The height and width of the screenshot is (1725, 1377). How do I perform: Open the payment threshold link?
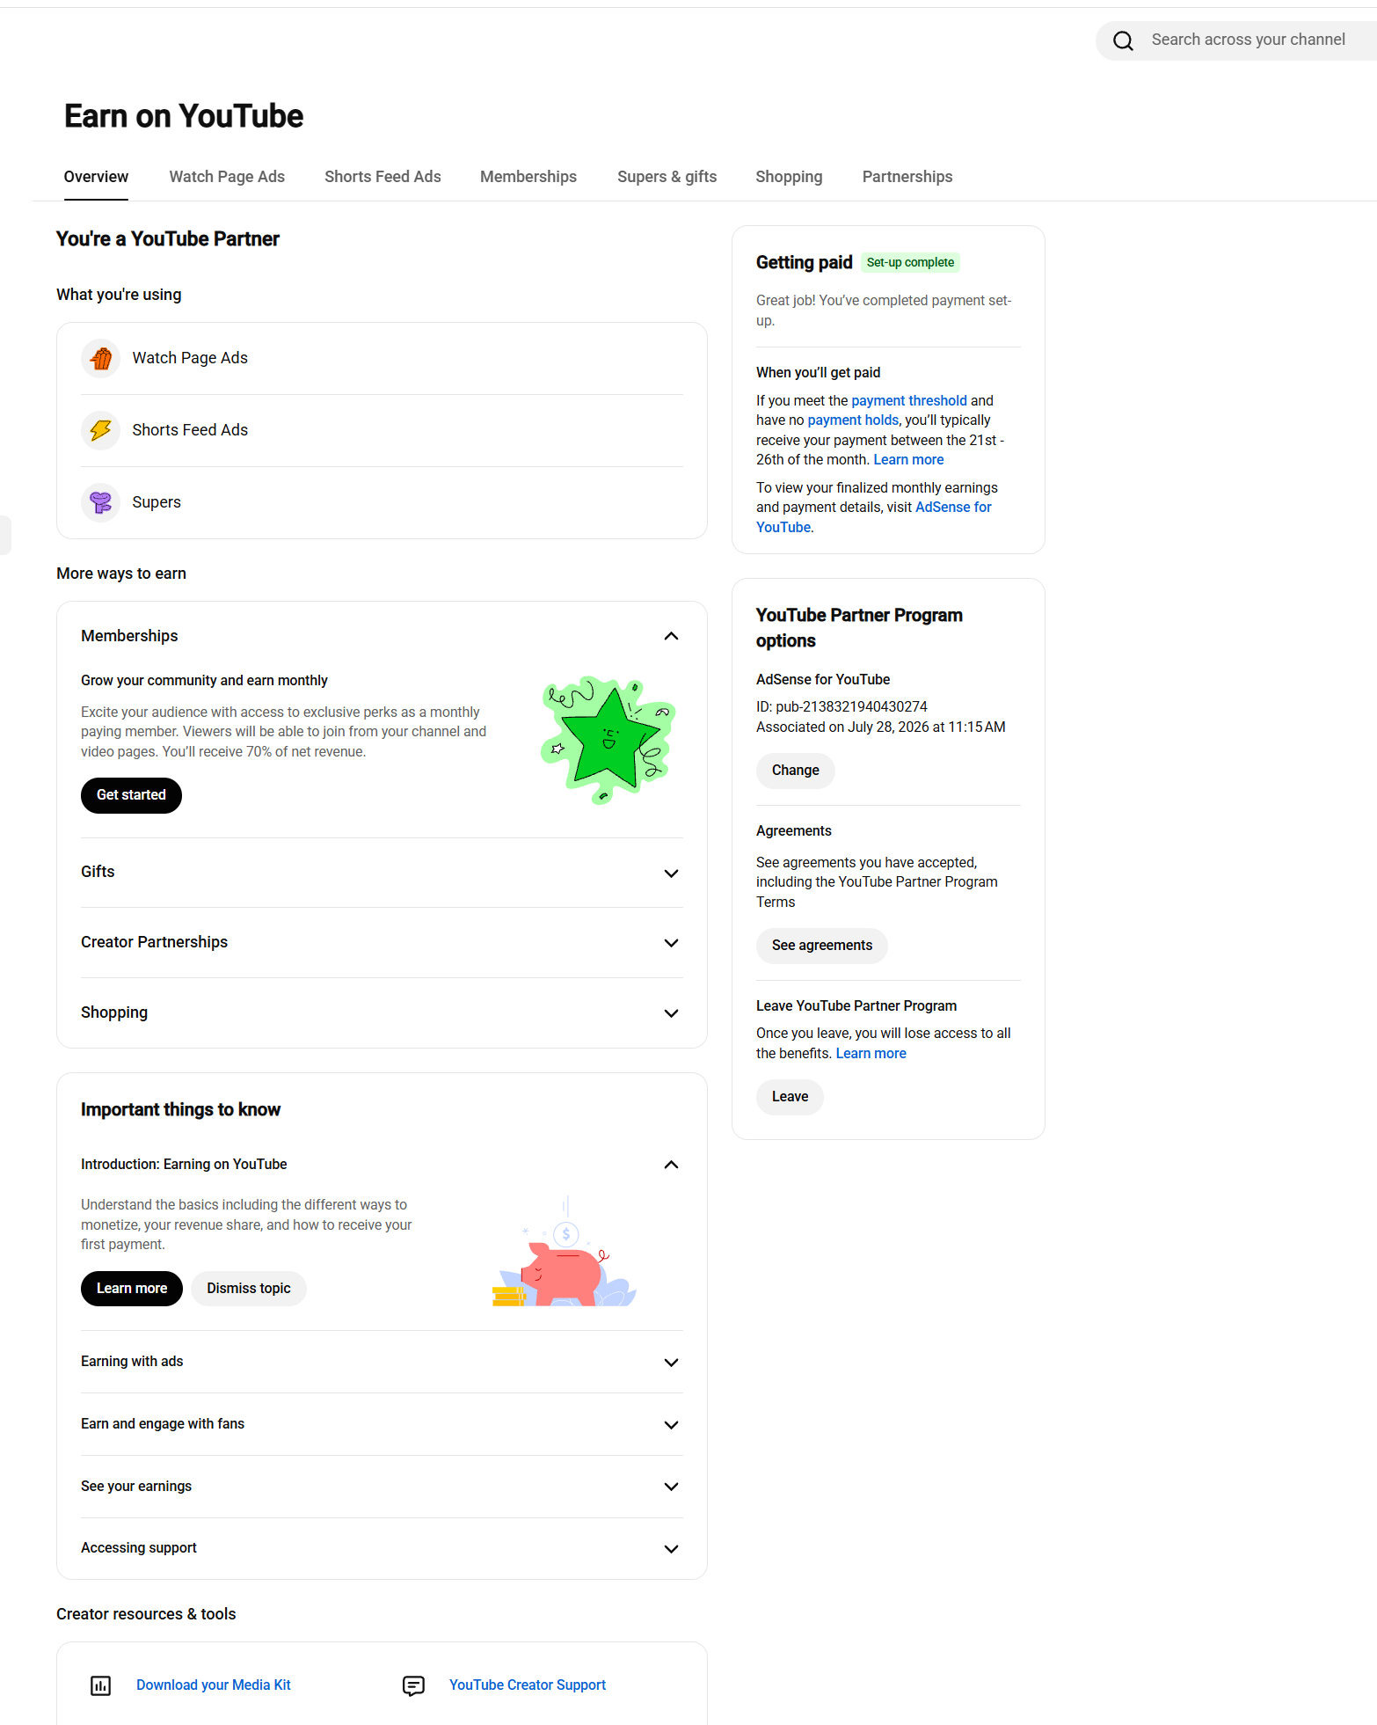pos(908,401)
